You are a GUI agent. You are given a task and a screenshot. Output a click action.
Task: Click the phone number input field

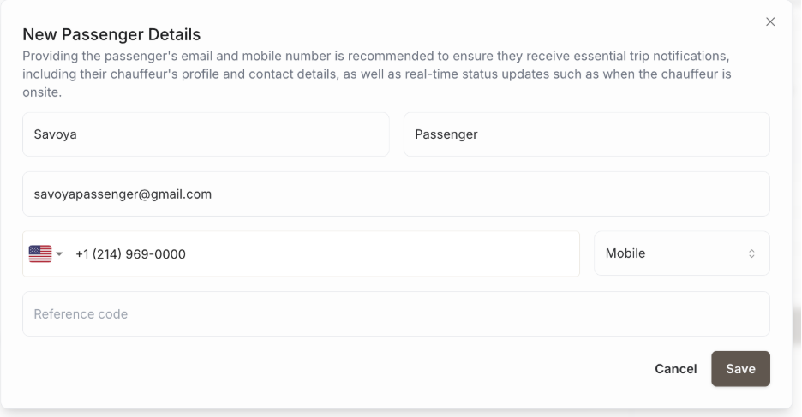point(326,253)
